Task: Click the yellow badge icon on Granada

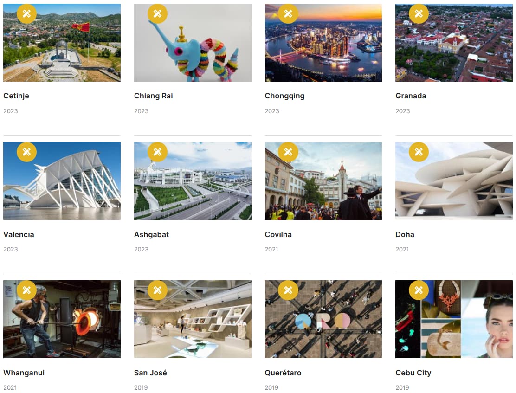Action: click(x=419, y=13)
